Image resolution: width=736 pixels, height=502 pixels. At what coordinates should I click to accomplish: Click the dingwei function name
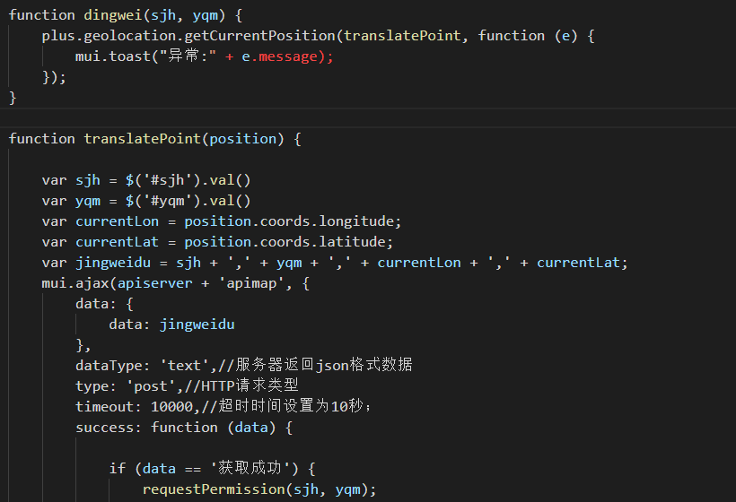click(113, 15)
